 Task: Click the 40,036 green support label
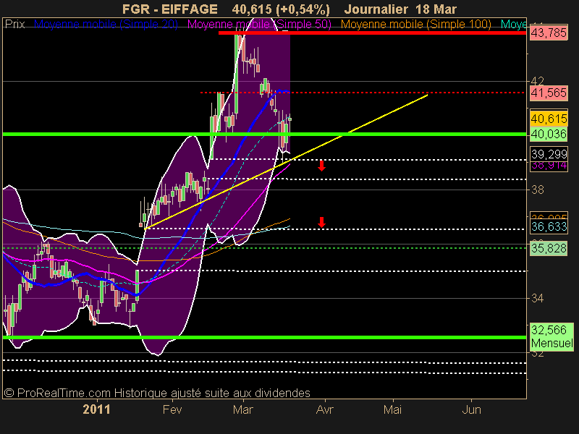pos(549,134)
